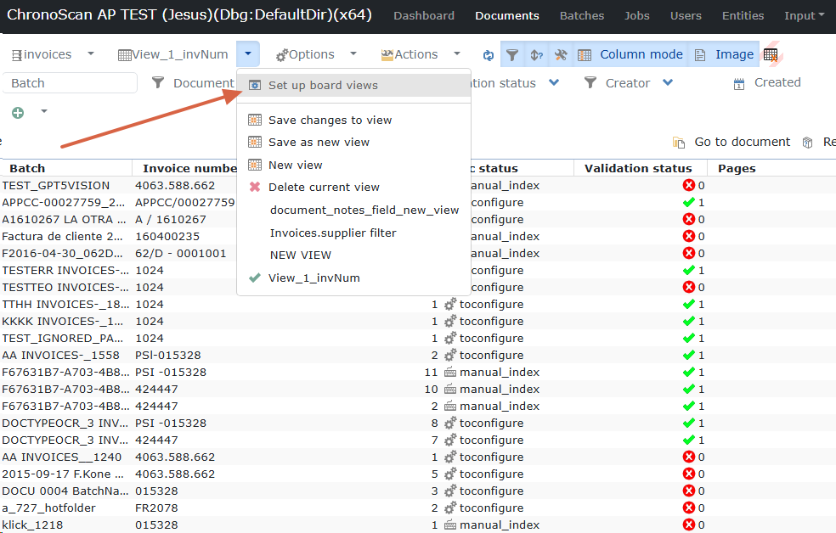Click the refresh icon in the toolbar
836x533 pixels.
pyautogui.click(x=488, y=54)
